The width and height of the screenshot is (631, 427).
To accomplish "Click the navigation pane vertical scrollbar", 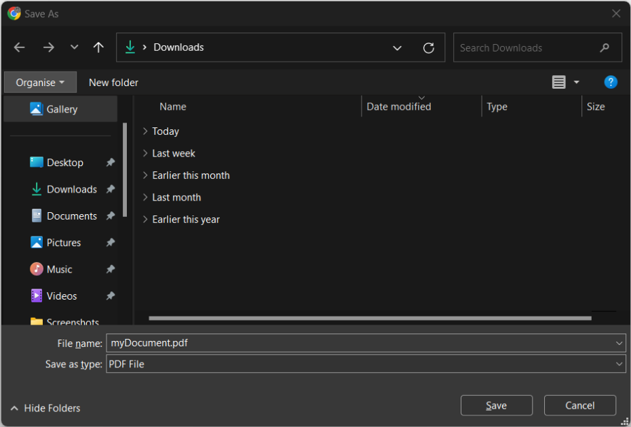I will pyautogui.click(x=125, y=169).
